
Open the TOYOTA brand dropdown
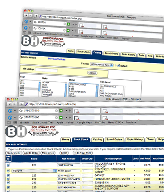[34, 171]
